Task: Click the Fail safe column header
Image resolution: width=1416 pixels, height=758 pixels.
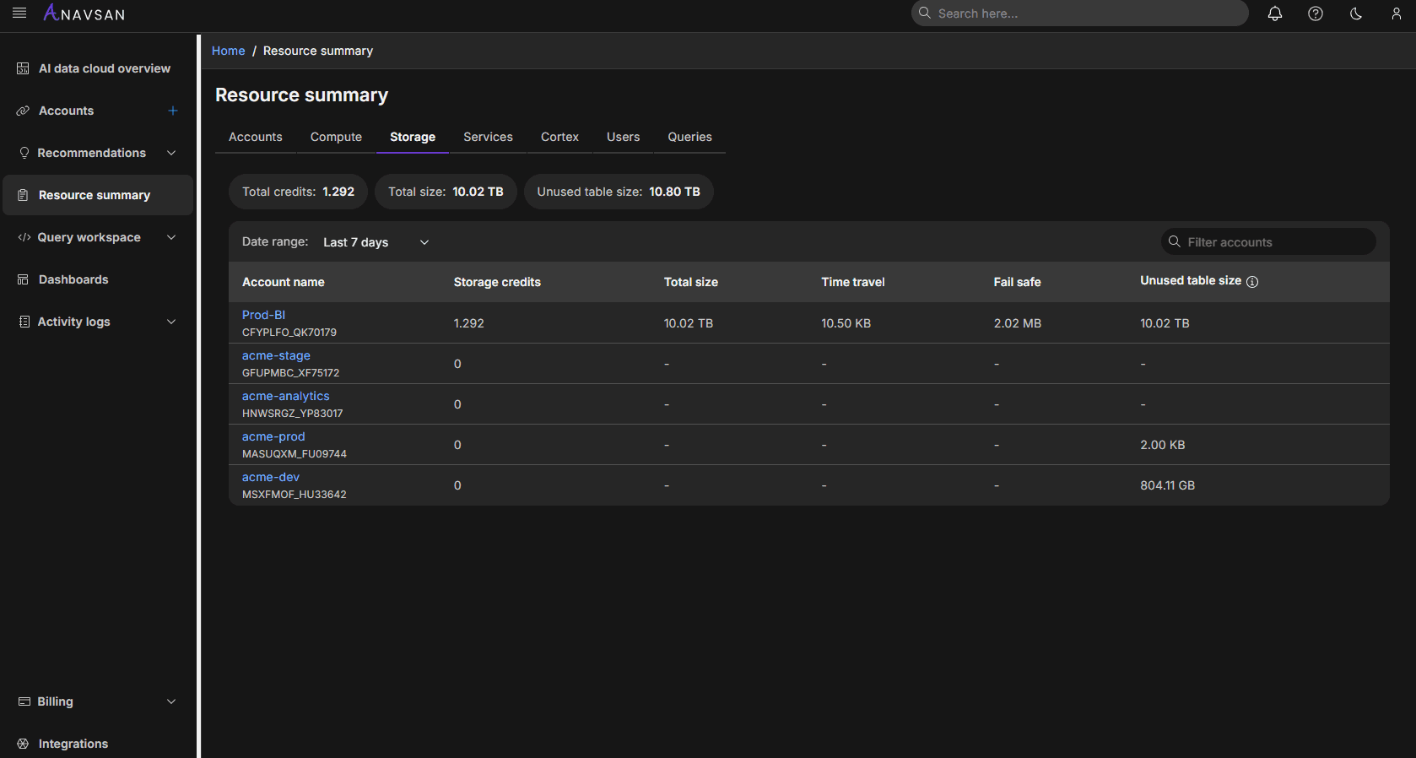Action: (x=1017, y=282)
